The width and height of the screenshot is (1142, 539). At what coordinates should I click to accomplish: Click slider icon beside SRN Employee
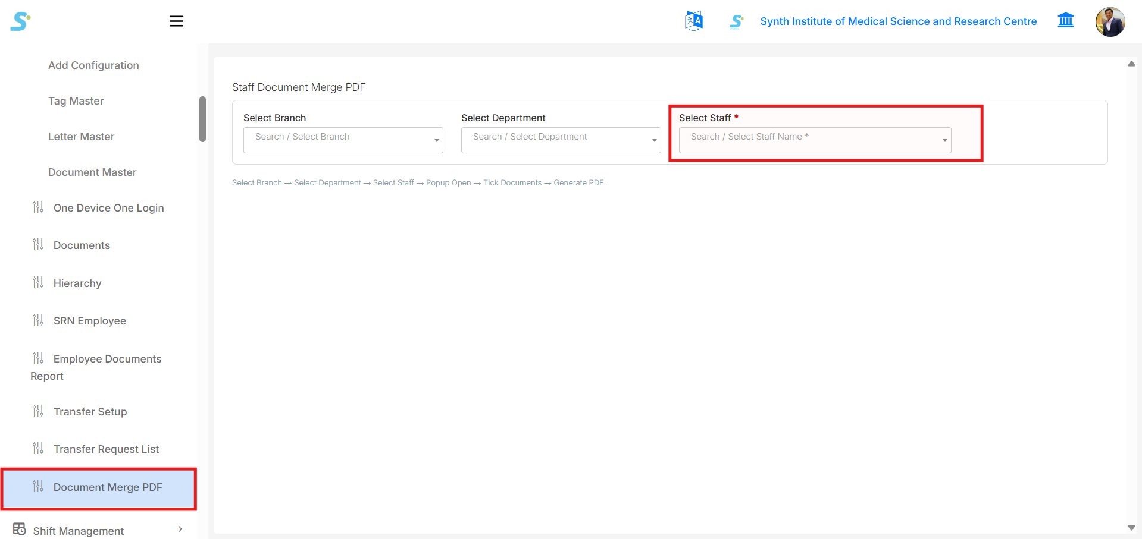coord(38,320)
